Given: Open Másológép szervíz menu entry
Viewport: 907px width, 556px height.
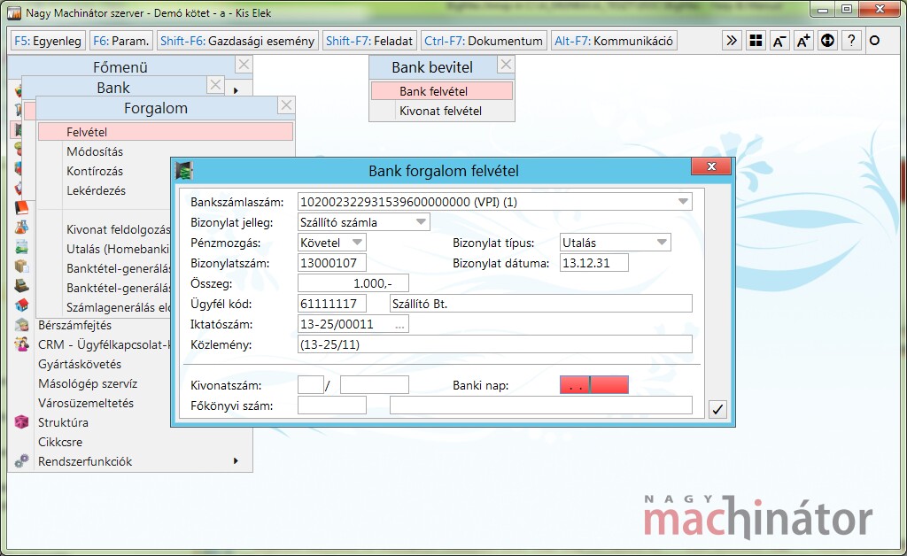Looking at the screenshot, I should point(88,383).
